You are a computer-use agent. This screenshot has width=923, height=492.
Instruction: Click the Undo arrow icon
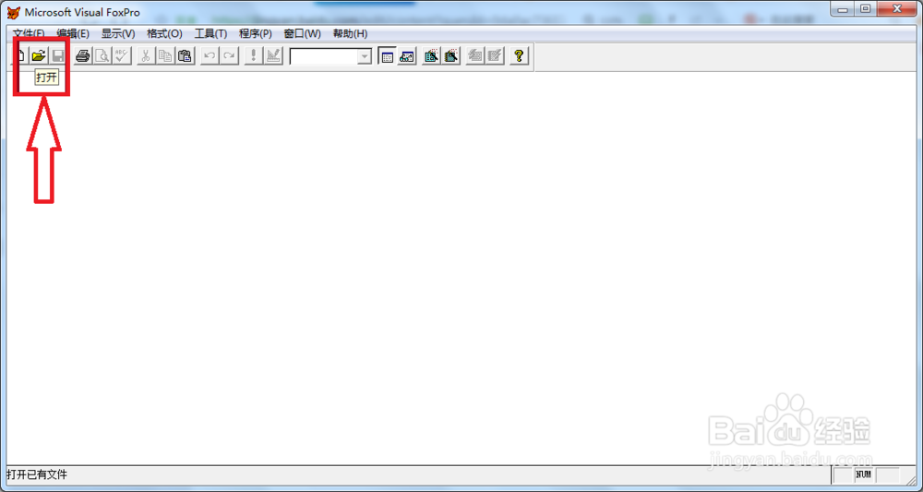point(209,56)
